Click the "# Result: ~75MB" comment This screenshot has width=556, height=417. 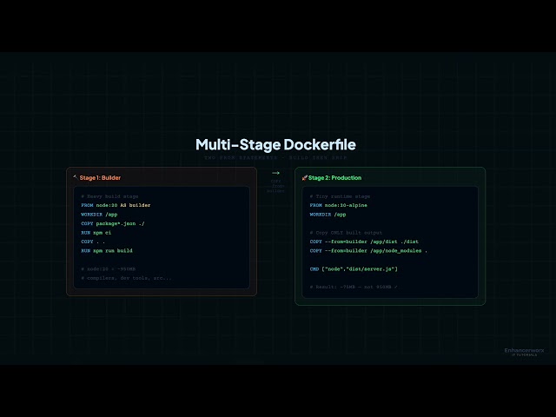click(x=354, y=287)
